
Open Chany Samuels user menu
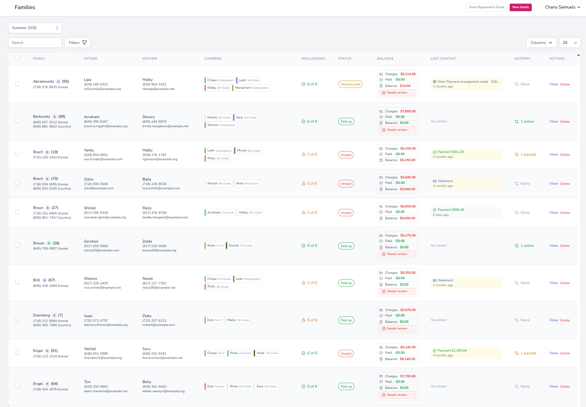tap(562, 7)
